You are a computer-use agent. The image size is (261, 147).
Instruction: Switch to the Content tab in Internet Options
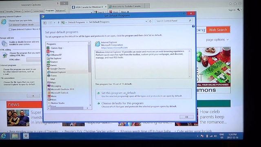click(x=27, y=11)
